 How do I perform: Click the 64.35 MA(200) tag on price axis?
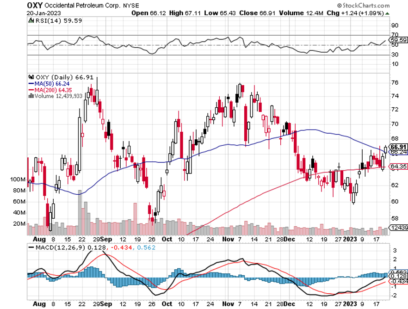click(399, 166)
